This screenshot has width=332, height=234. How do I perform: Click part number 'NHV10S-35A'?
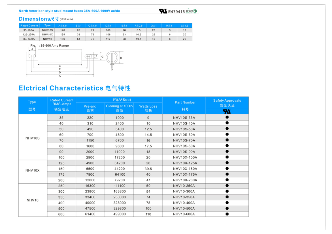click(x=184, y=118)
